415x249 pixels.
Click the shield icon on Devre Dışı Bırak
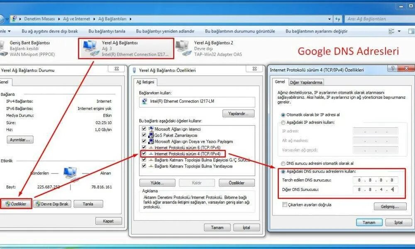pyautogui.click(x=38, y=204)
